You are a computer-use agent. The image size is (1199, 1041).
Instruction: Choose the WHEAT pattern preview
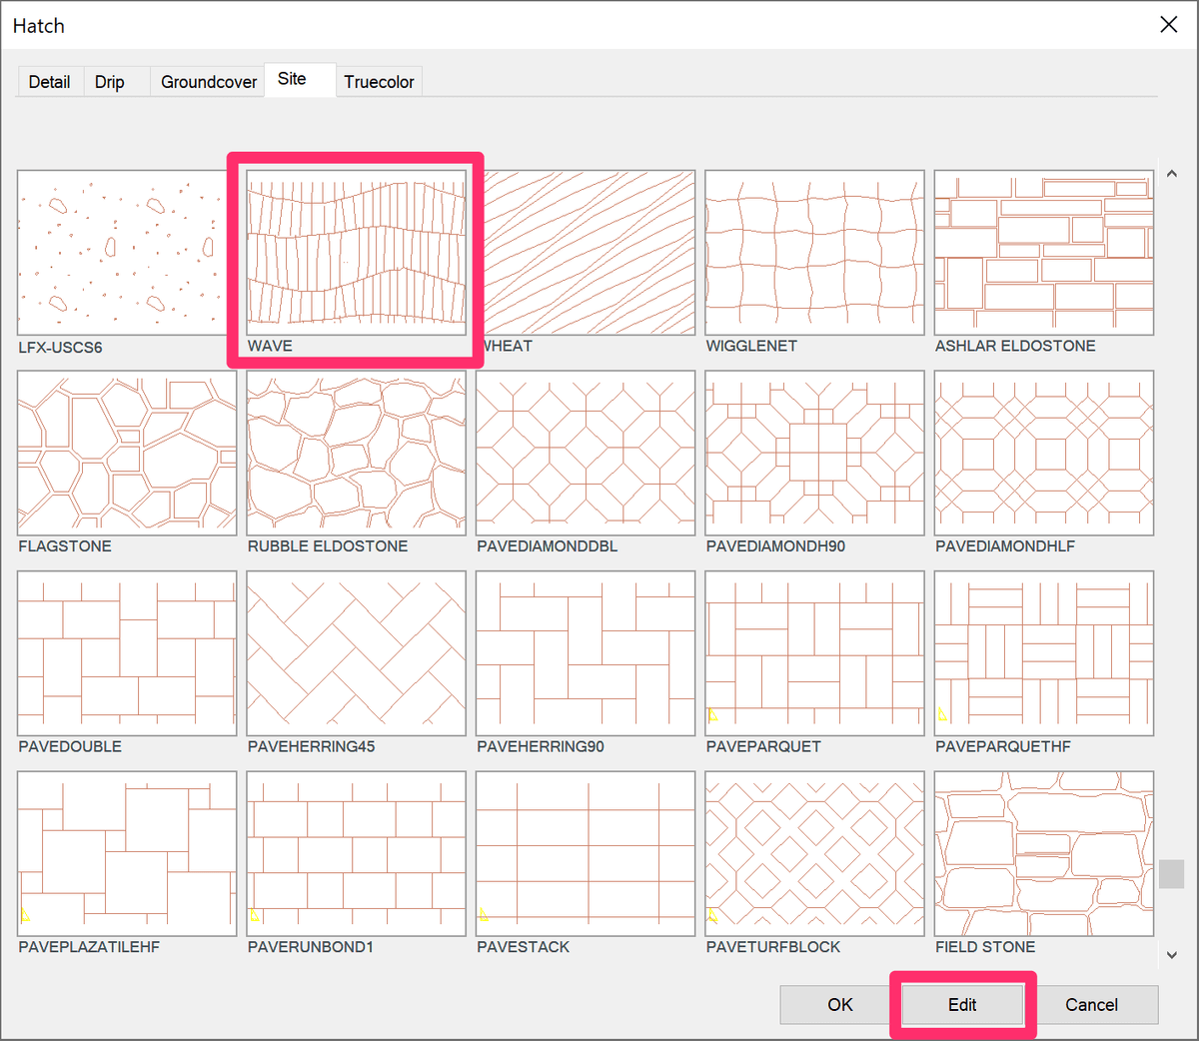[585, 252]
